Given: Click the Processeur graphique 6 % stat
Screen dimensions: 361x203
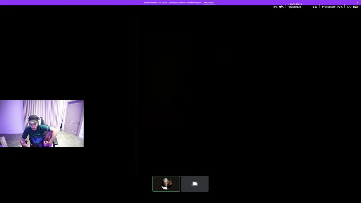Looking at the screenshot, I should tap(303, 6).
